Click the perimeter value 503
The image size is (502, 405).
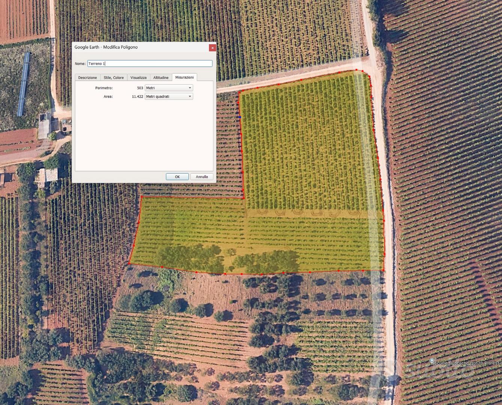tap(140, 88)
